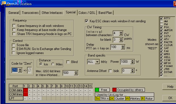
Task: Select the km distance option
Action: point(41,64)
